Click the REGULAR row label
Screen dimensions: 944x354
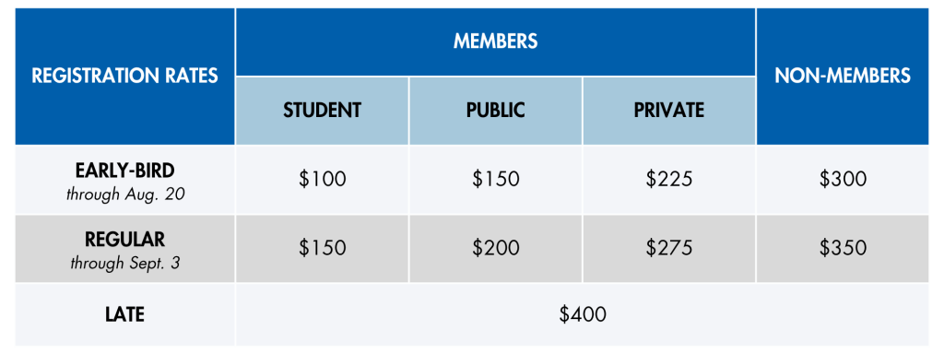[124, 240]
